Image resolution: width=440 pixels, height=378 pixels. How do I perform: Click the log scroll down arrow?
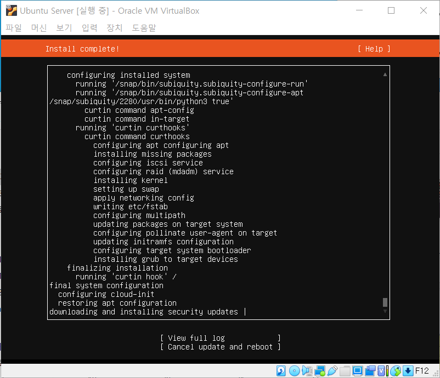click(x=385, y=311)
